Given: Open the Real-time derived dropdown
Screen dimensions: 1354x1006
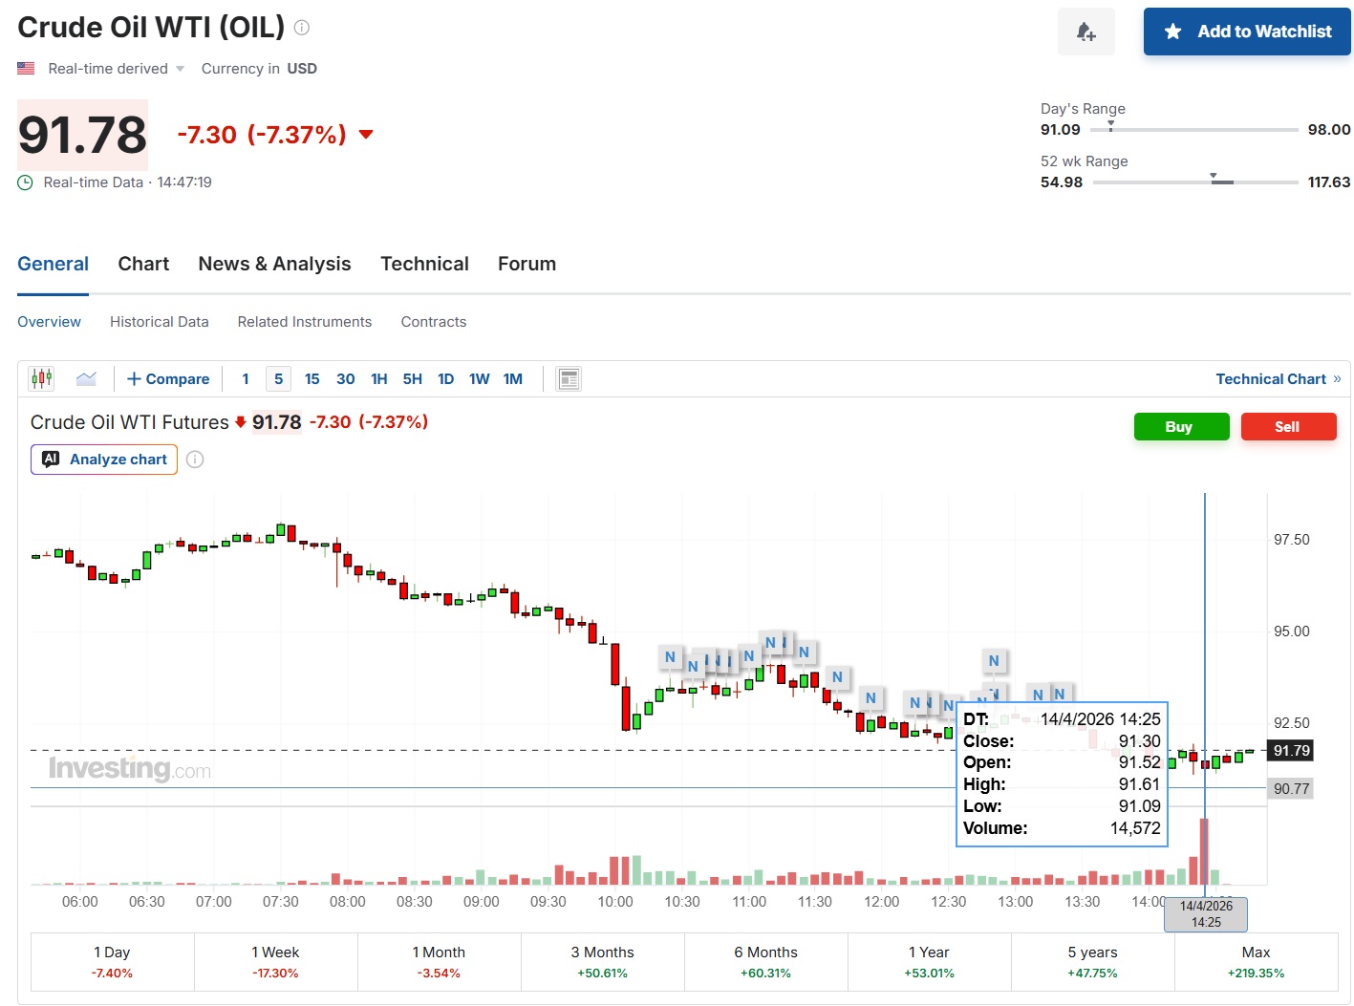Looking at the screenshot, I should click(116, 69).
